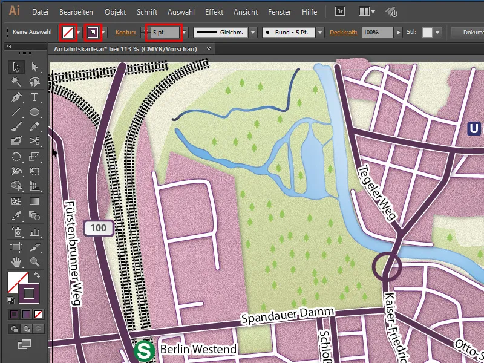Open the Fenster menu
This screenshot has width=484, height=363.
pyautogui.click(x=280, y=12)
